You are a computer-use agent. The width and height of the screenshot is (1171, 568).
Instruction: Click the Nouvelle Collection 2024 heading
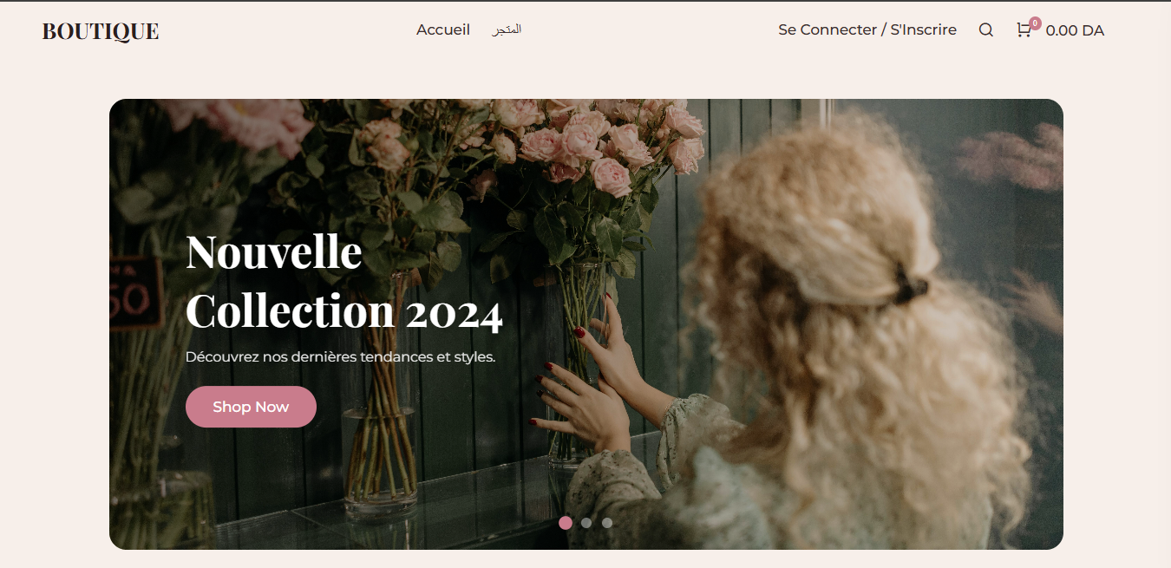344,281
